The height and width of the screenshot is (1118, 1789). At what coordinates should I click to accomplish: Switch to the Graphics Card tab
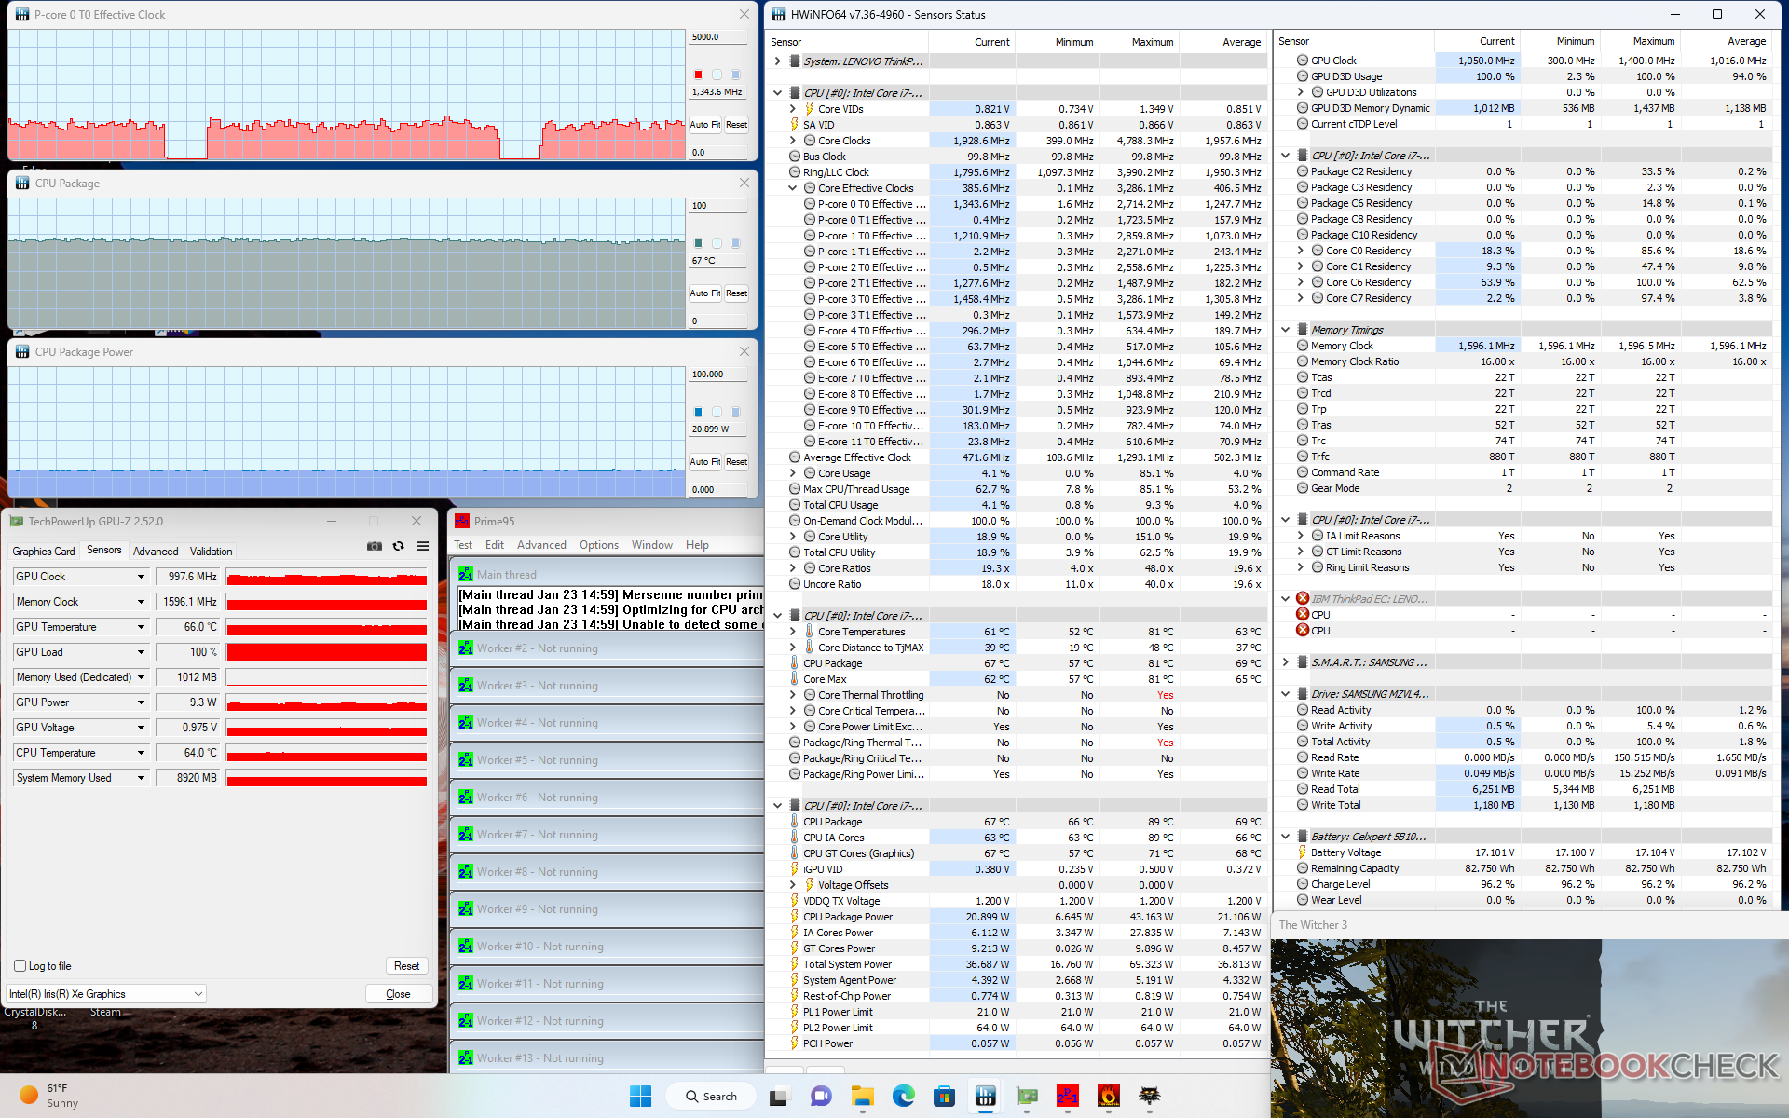[43, 552]
